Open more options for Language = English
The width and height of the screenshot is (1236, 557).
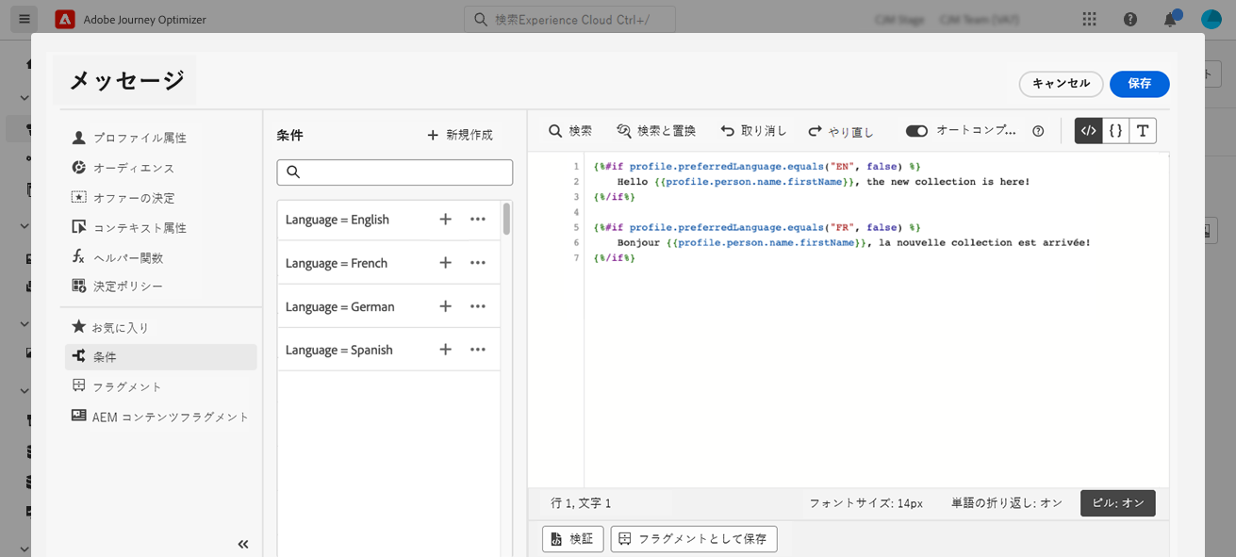(478, 219)
